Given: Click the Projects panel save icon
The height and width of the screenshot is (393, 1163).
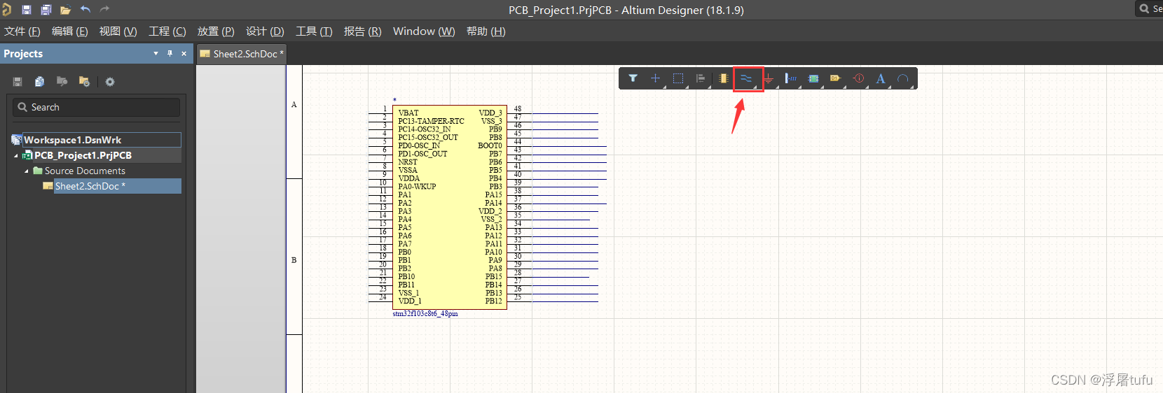Looking at the screenshot, I should point(18,82).
